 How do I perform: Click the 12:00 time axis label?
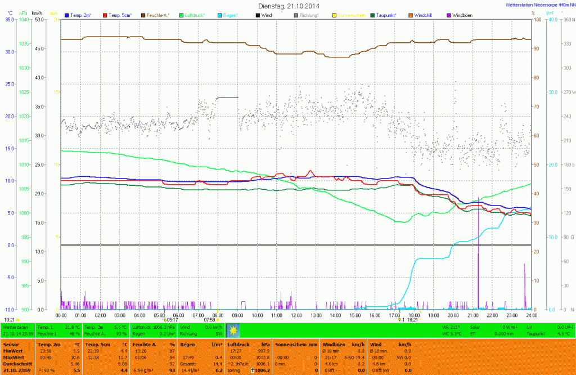296,315
